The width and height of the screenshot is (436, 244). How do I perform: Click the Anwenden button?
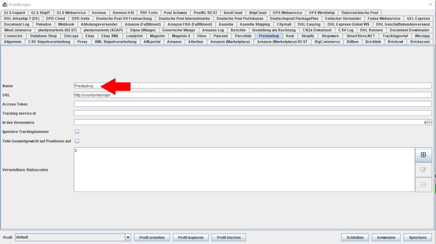click(x=386, y=237)
